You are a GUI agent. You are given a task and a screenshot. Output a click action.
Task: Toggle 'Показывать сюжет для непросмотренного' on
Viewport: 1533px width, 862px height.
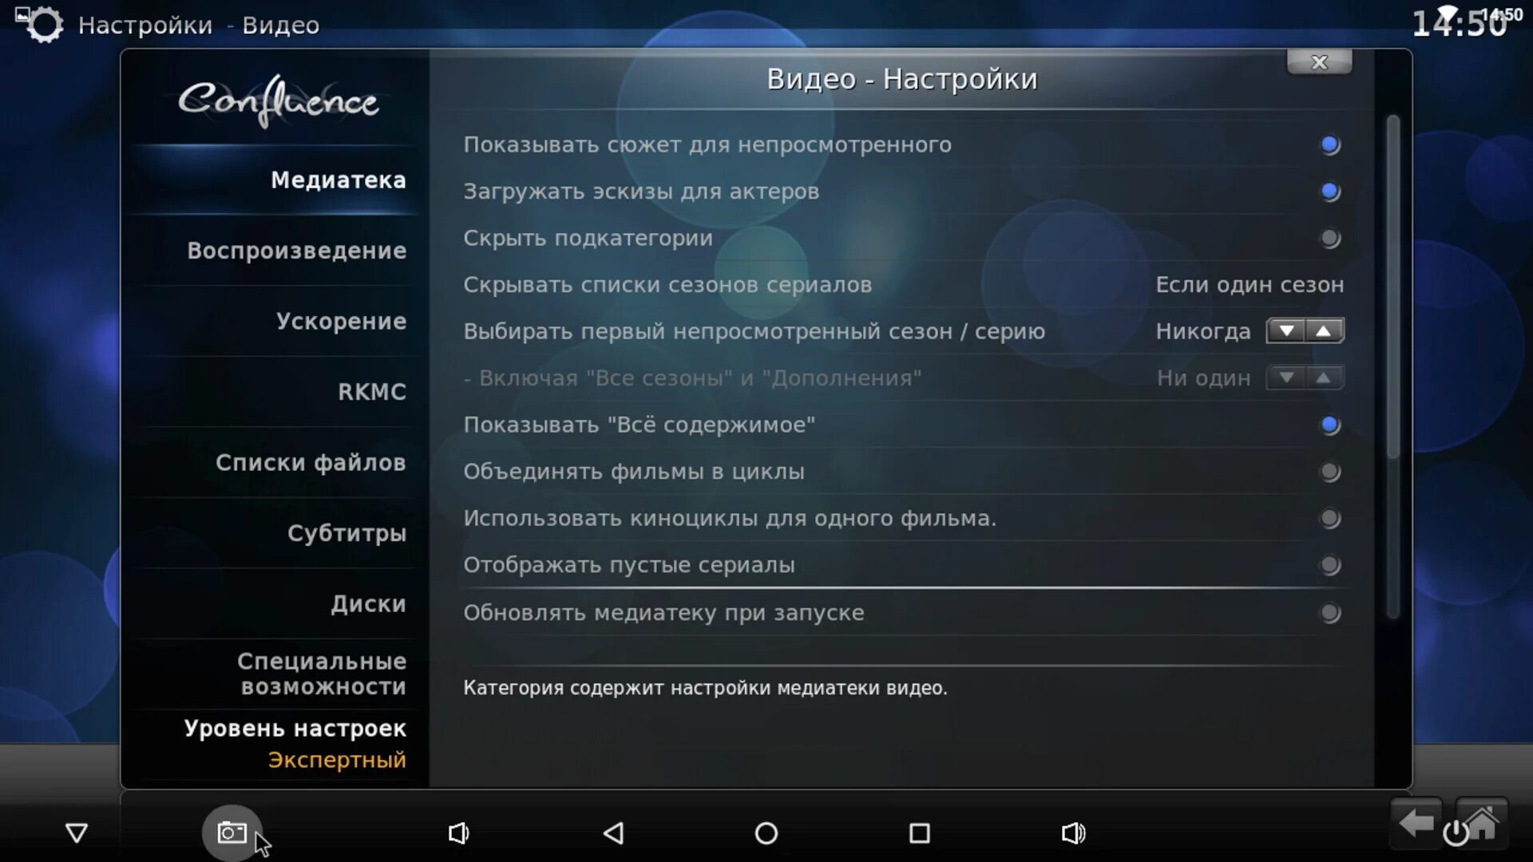tap(1329, 144)
